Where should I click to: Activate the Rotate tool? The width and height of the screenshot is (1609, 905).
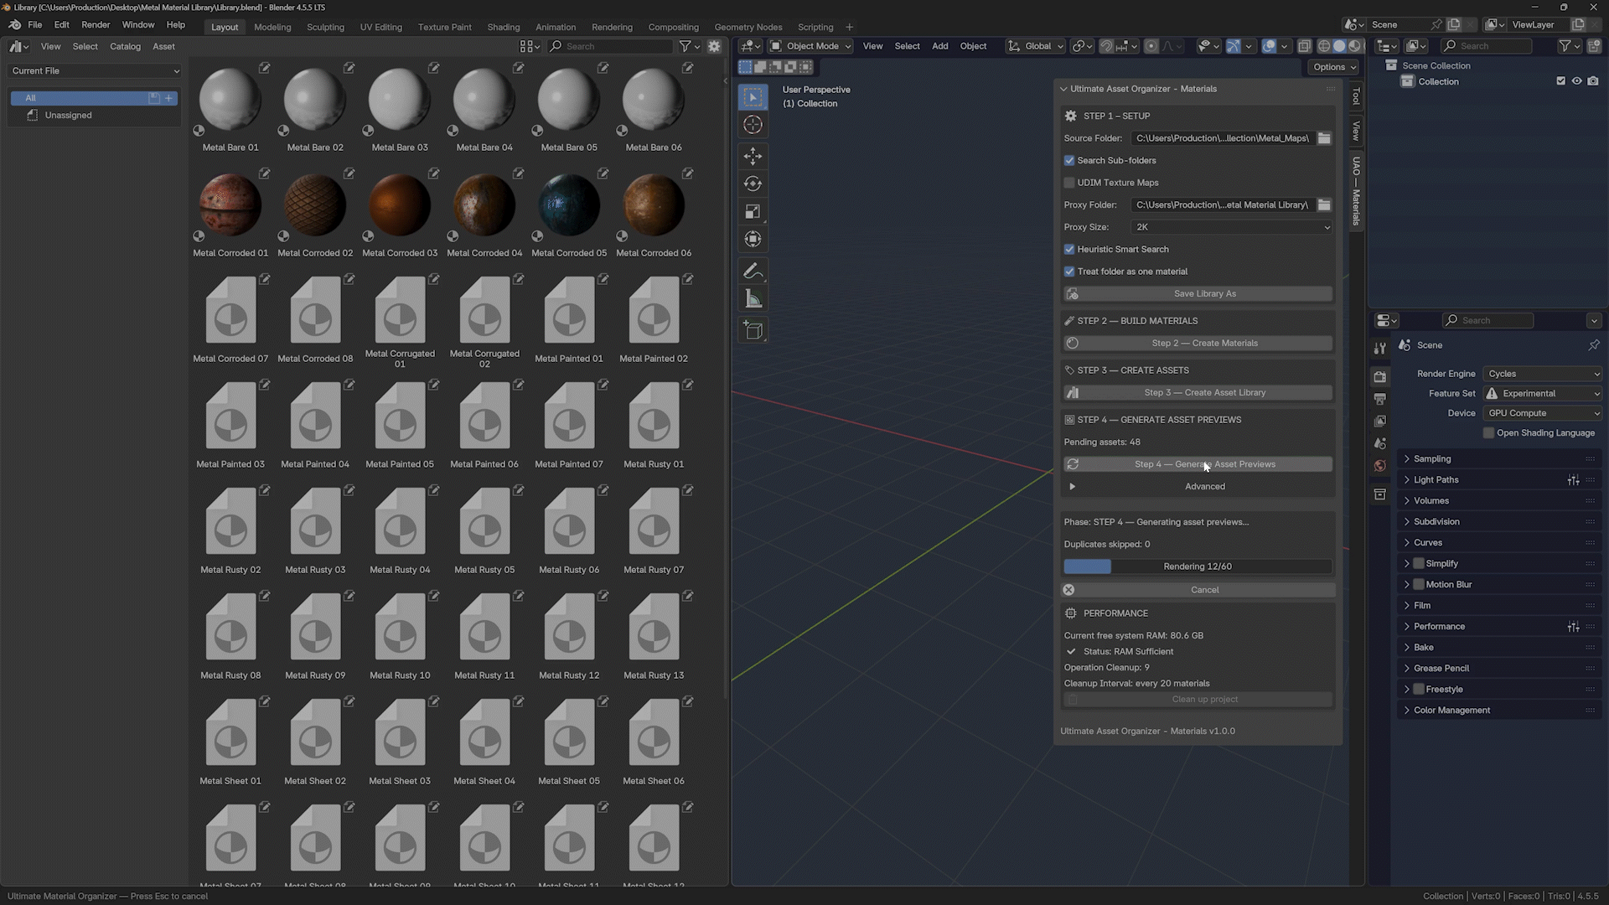point(753,184)
